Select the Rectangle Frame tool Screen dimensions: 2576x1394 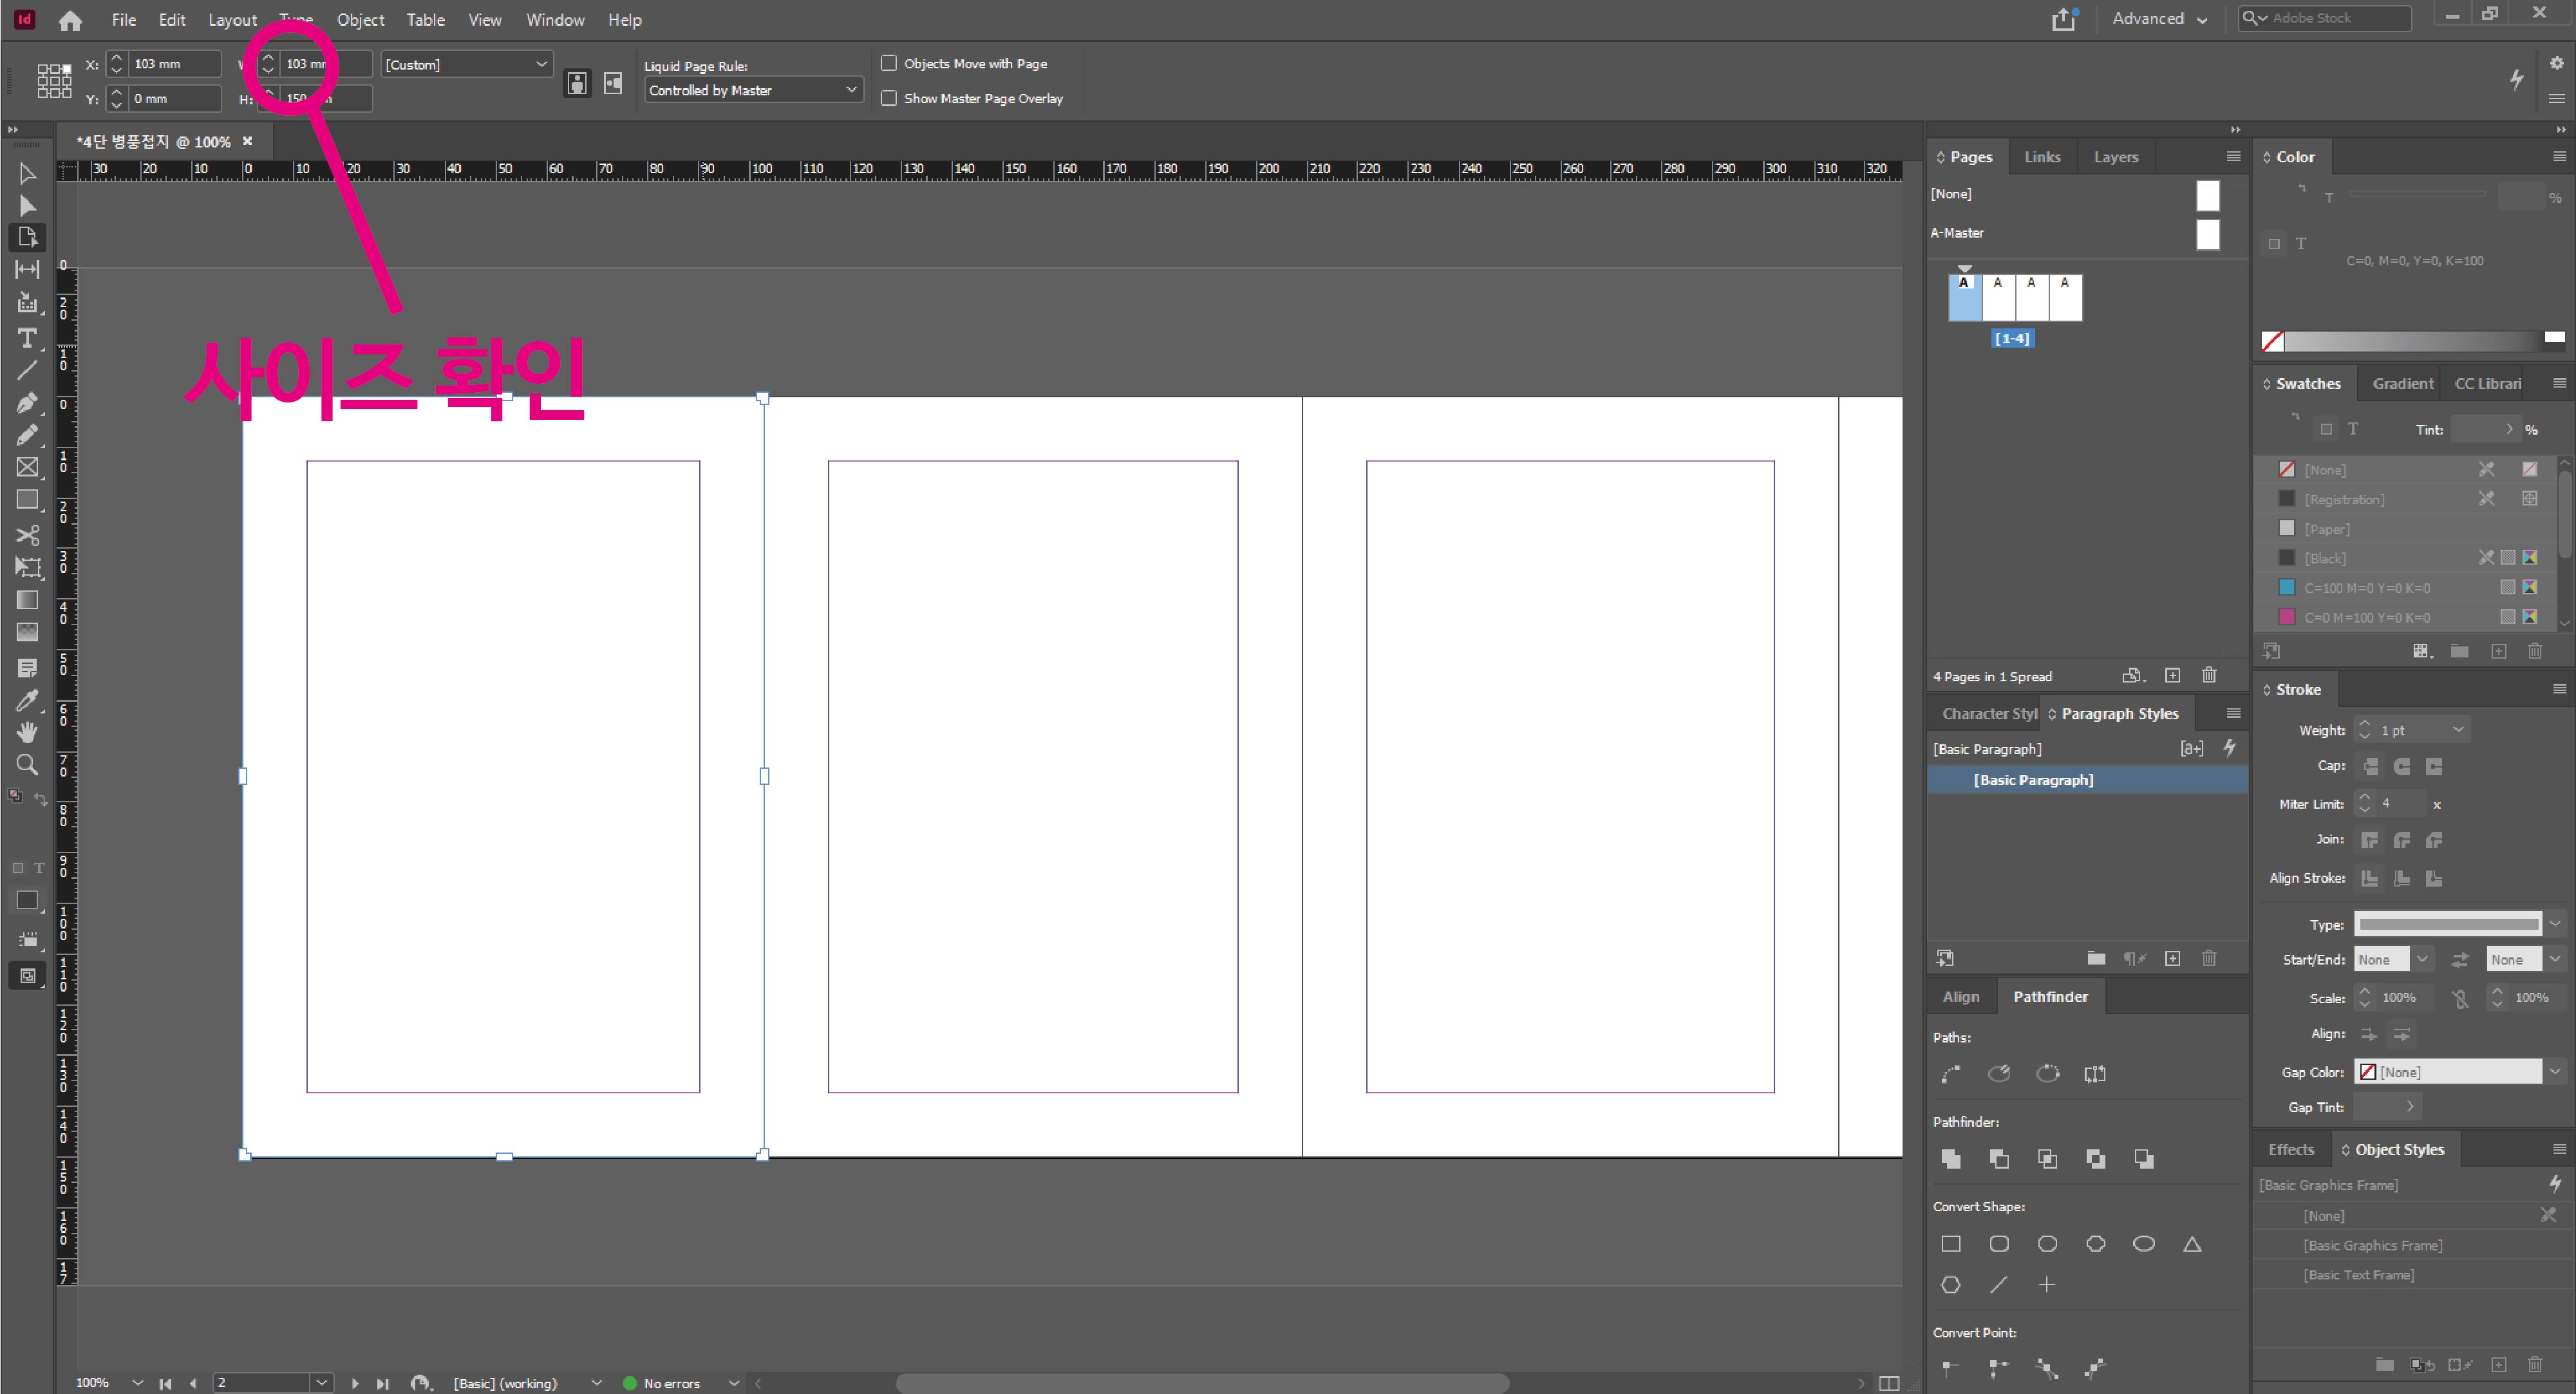[x=27, y=467]
